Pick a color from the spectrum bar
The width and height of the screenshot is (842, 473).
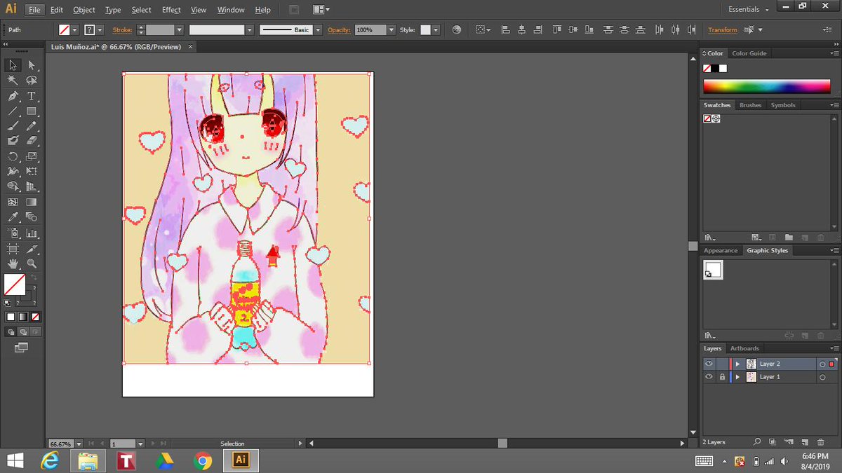click(x=767, y=86)
